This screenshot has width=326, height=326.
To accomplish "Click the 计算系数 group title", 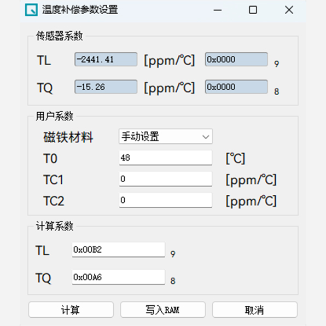I will (x=55, y=226).
